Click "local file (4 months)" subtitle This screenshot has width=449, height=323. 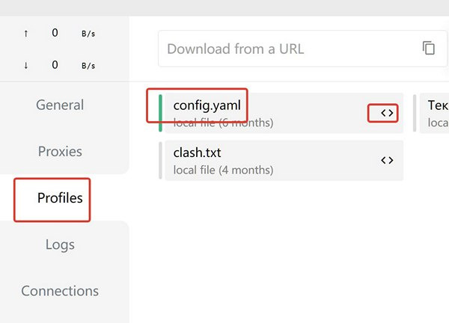pyautogui.click(x=223, y=170)
